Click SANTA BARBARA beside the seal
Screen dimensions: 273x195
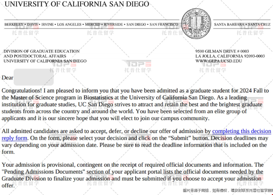tap(229, 25)
